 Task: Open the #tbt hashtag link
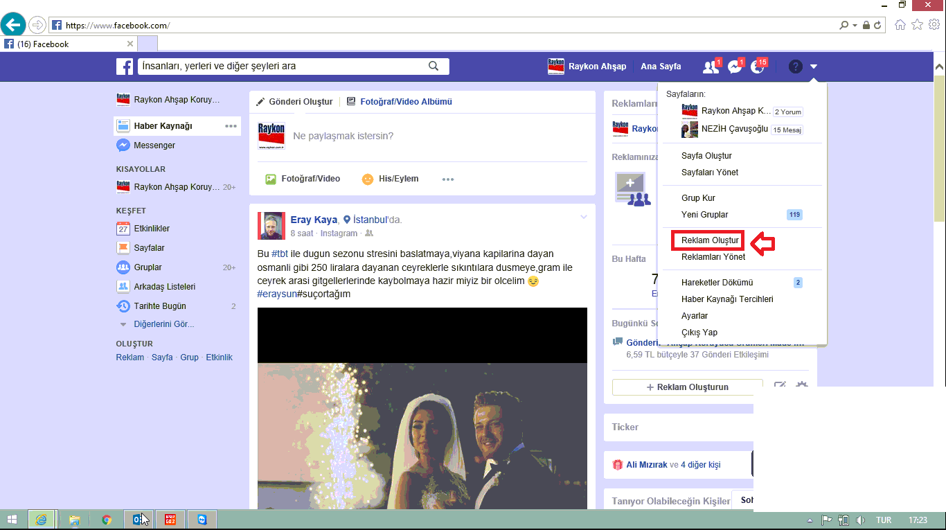pos(280,254)
